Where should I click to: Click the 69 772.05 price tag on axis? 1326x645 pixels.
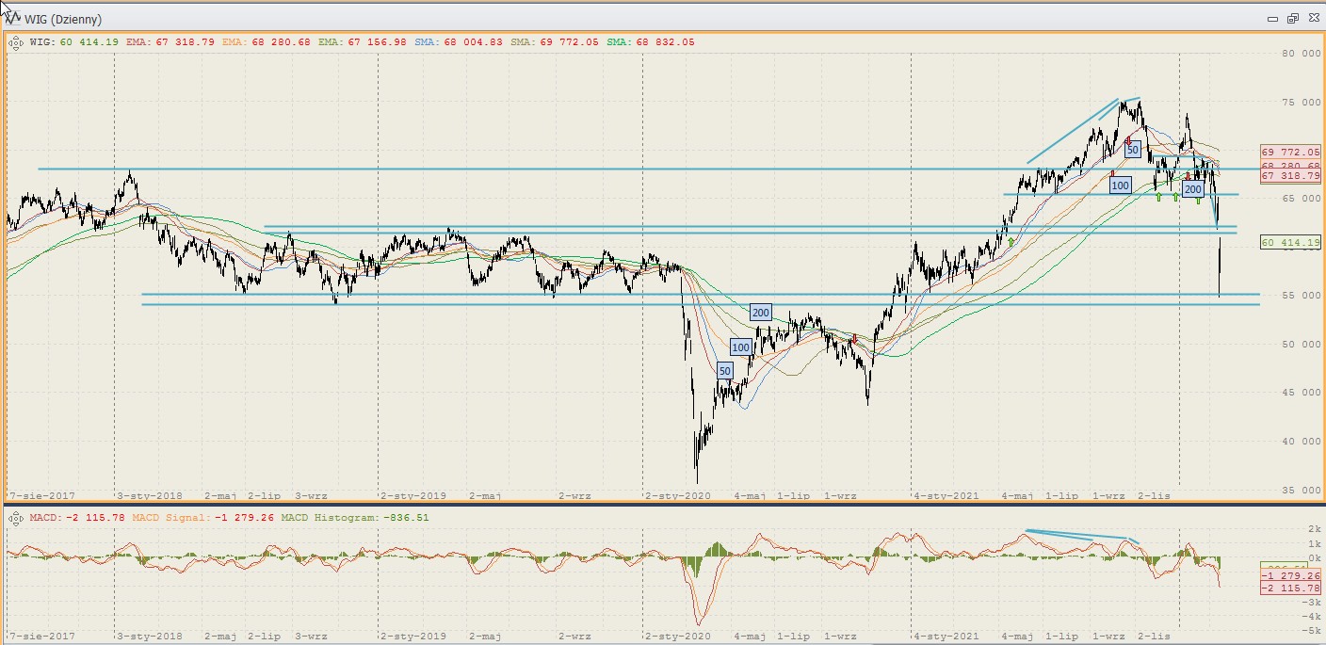pyautogui.click(x=1291, y=152)
